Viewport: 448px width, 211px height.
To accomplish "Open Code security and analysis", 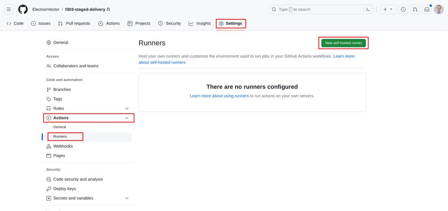I will tap(87, 179).
